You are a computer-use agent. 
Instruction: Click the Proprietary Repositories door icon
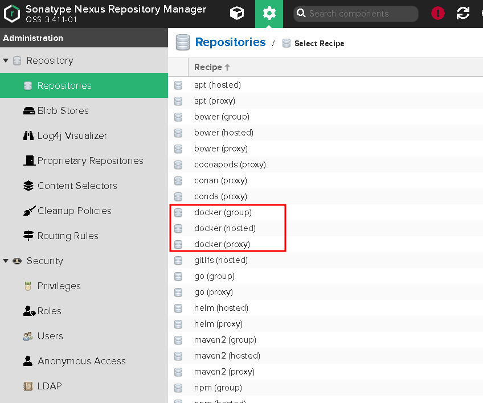pos(30,161)
